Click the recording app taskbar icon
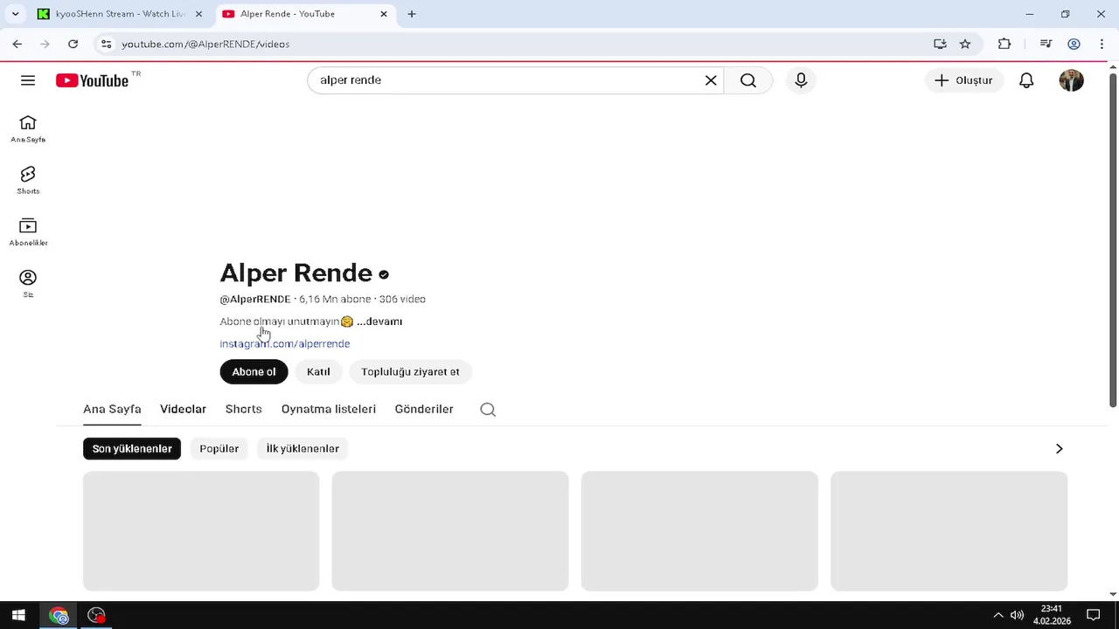 97,615
